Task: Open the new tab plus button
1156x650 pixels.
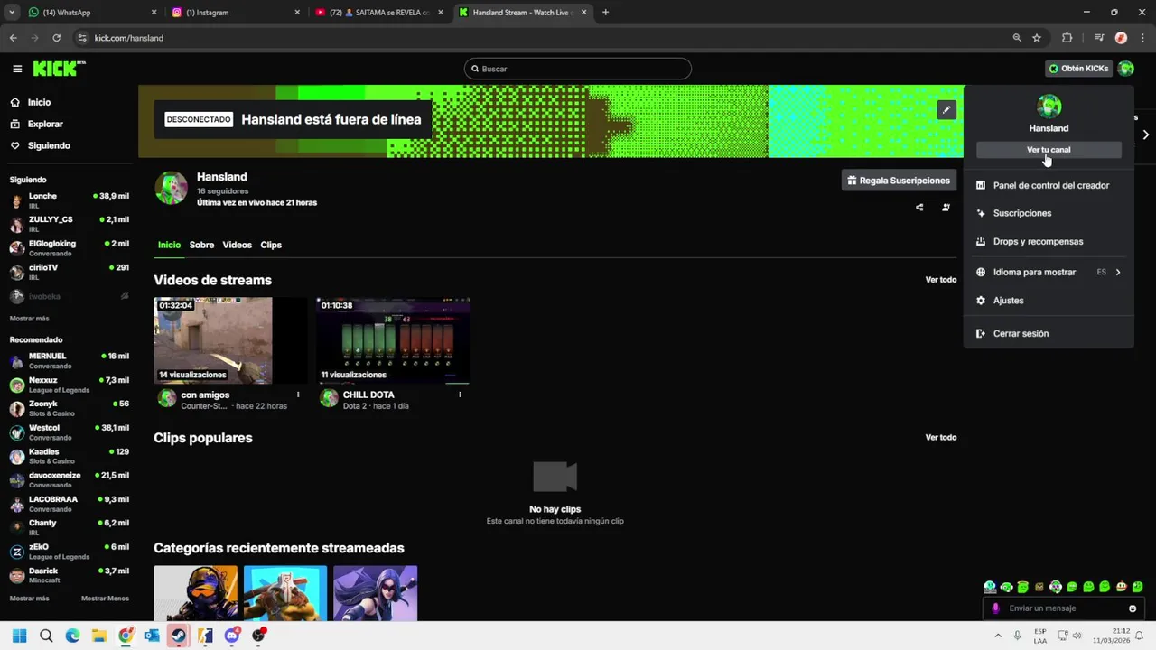Action: [605, 13]
